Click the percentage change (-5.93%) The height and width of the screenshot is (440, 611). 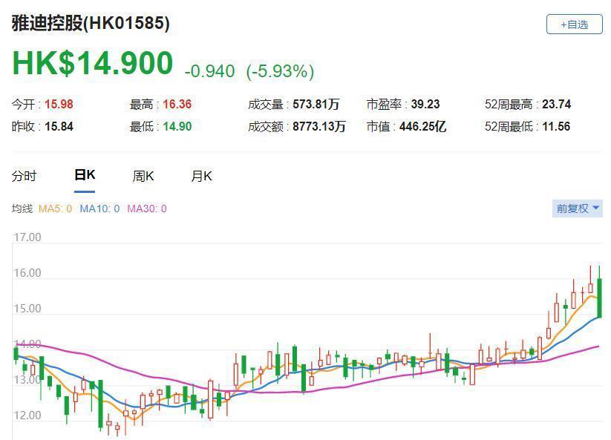pyautogui.click(x=280, y=71)
